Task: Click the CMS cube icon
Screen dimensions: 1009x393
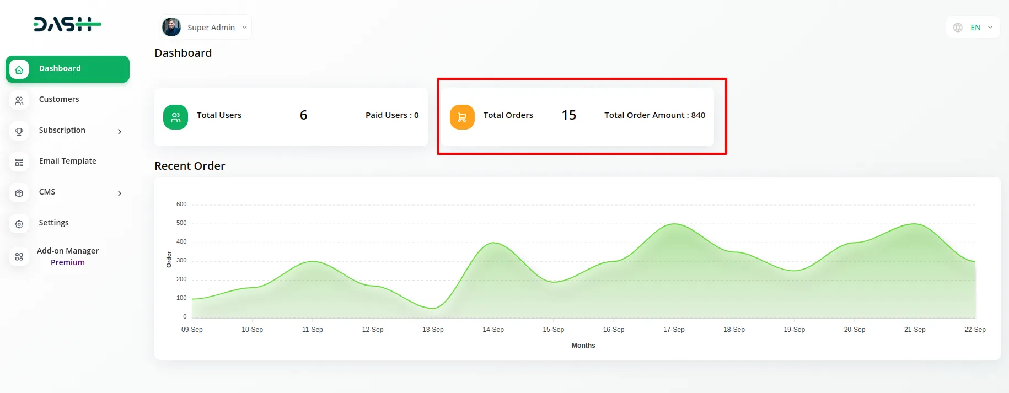Action: [x=19, y=193]
